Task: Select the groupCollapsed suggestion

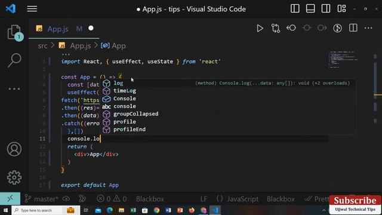Action: tap(229, 114)
